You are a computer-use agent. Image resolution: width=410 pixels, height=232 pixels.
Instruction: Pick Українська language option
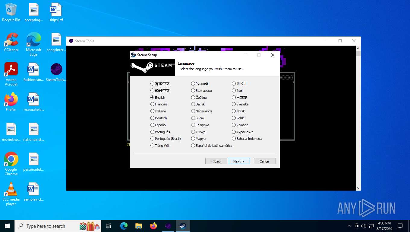243,132
